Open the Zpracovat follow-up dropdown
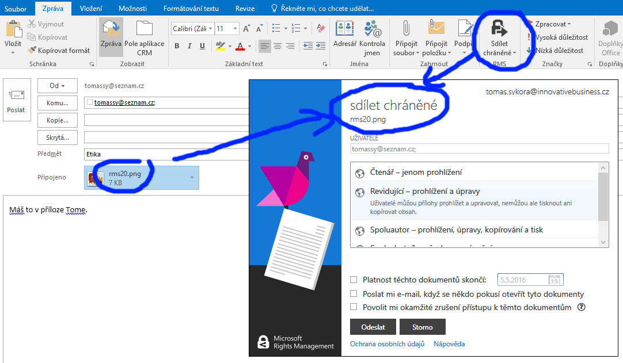Viewport: 623px width, 363px height. (553, 24)
